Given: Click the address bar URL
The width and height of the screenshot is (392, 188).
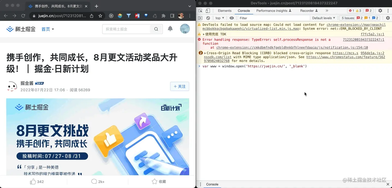Looking at the screenshot, I should point(62,16).
